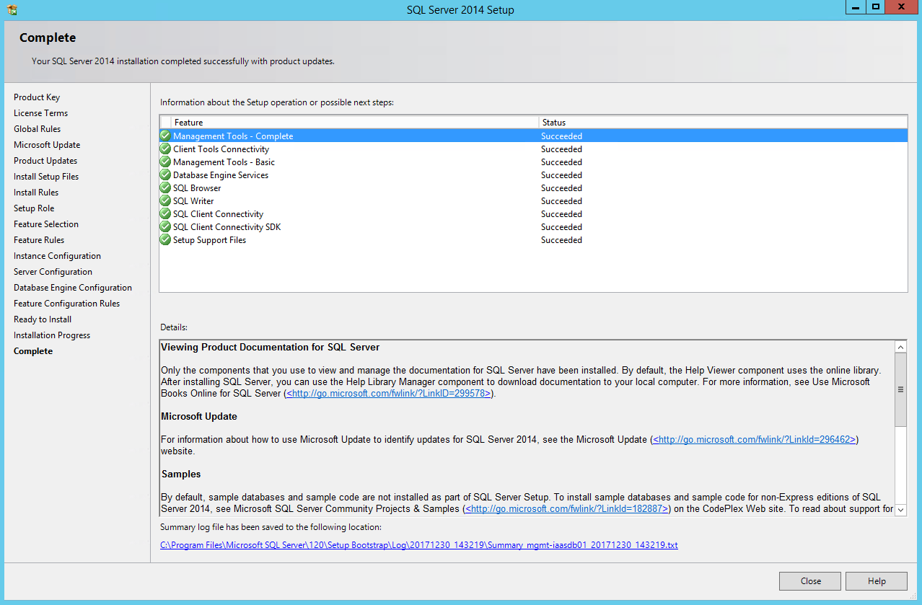Click the Details scrollbar down arrow
Viewport: 922px width, 605px height.
[x=900, y=509]
